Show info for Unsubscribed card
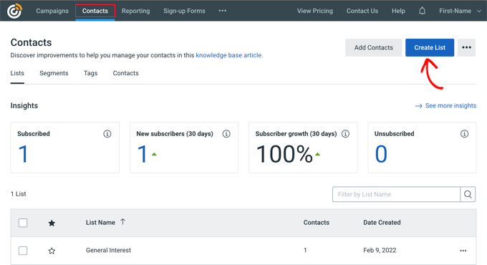 464,134
